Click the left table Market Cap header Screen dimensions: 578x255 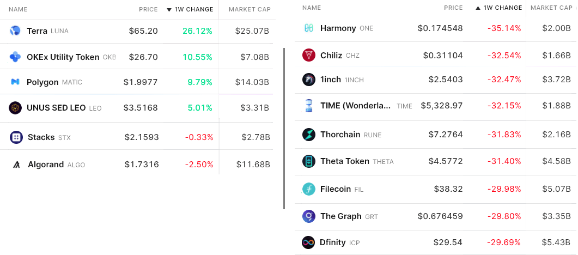(x=250, y=10)
